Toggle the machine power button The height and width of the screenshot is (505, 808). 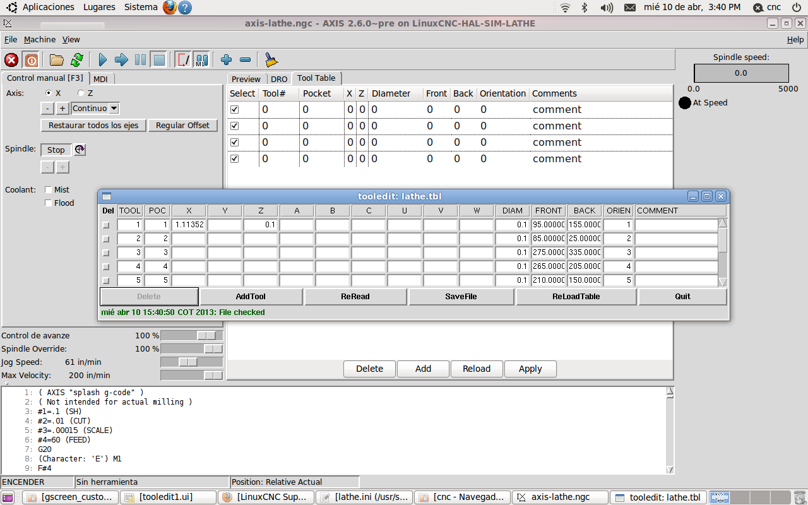[x=31, y=60]
